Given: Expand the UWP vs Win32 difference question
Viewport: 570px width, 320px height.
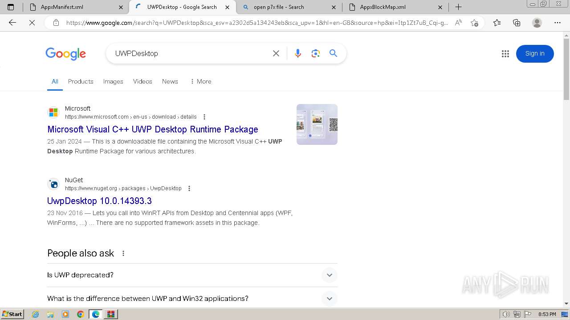Looking at the screenshot, I should 192,299.
